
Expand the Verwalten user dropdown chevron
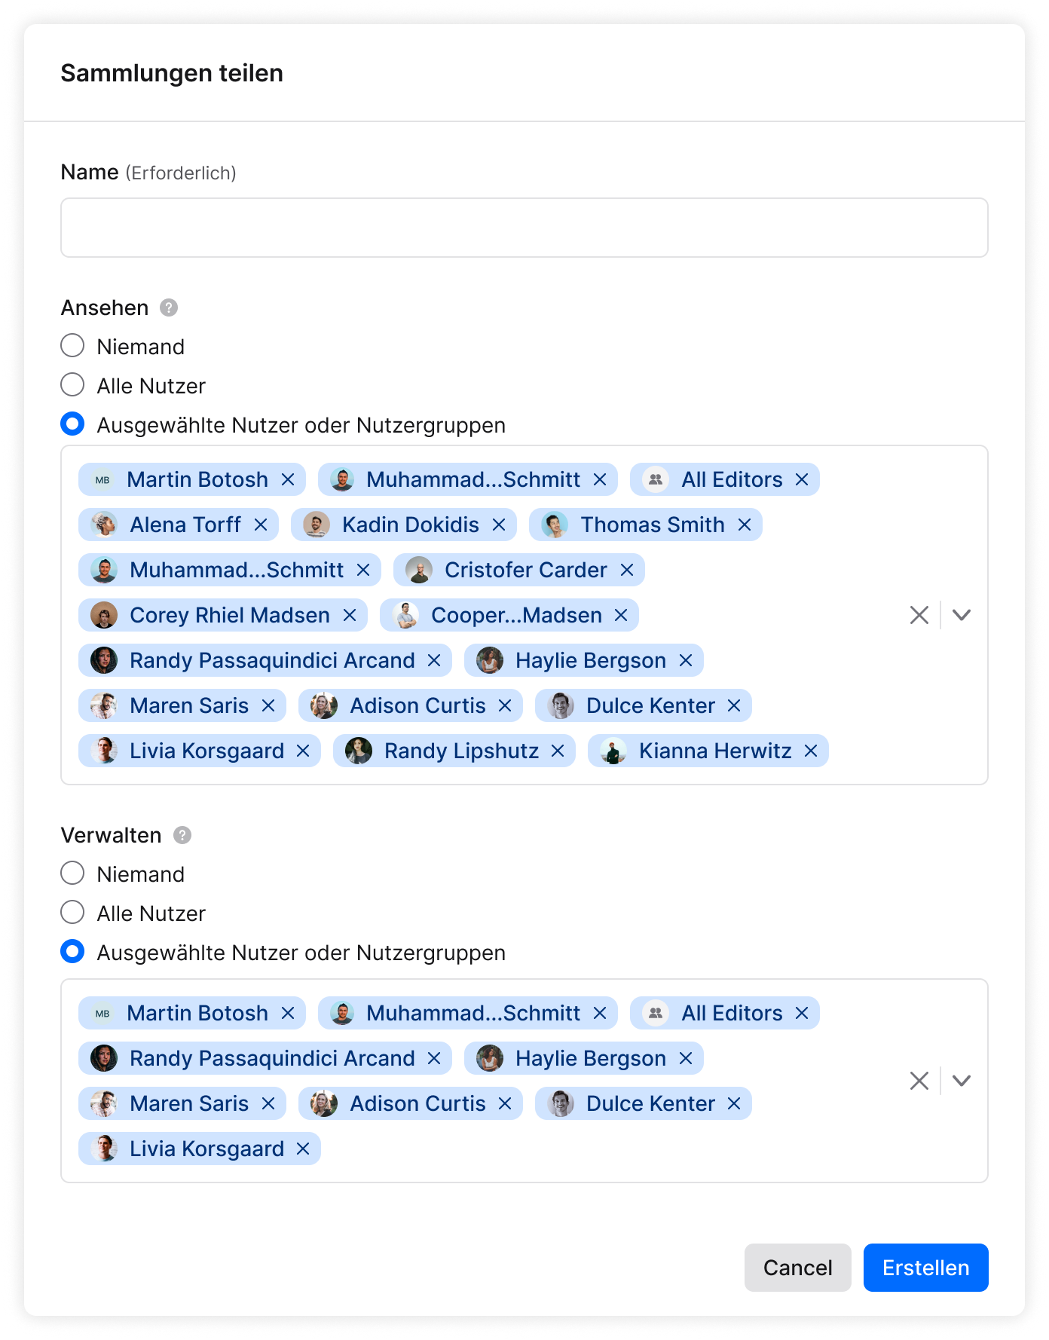[x=962, y=1081]
